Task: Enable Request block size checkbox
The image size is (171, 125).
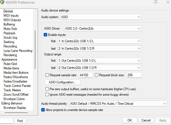Action: (96, 75)
